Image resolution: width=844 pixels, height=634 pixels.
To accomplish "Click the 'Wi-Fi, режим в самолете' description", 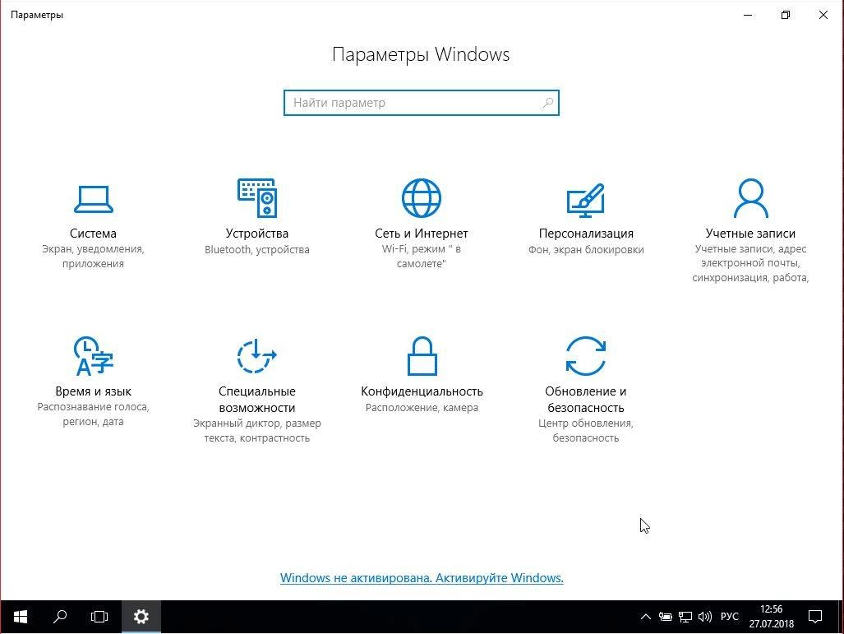I will (x=422, y=257).
